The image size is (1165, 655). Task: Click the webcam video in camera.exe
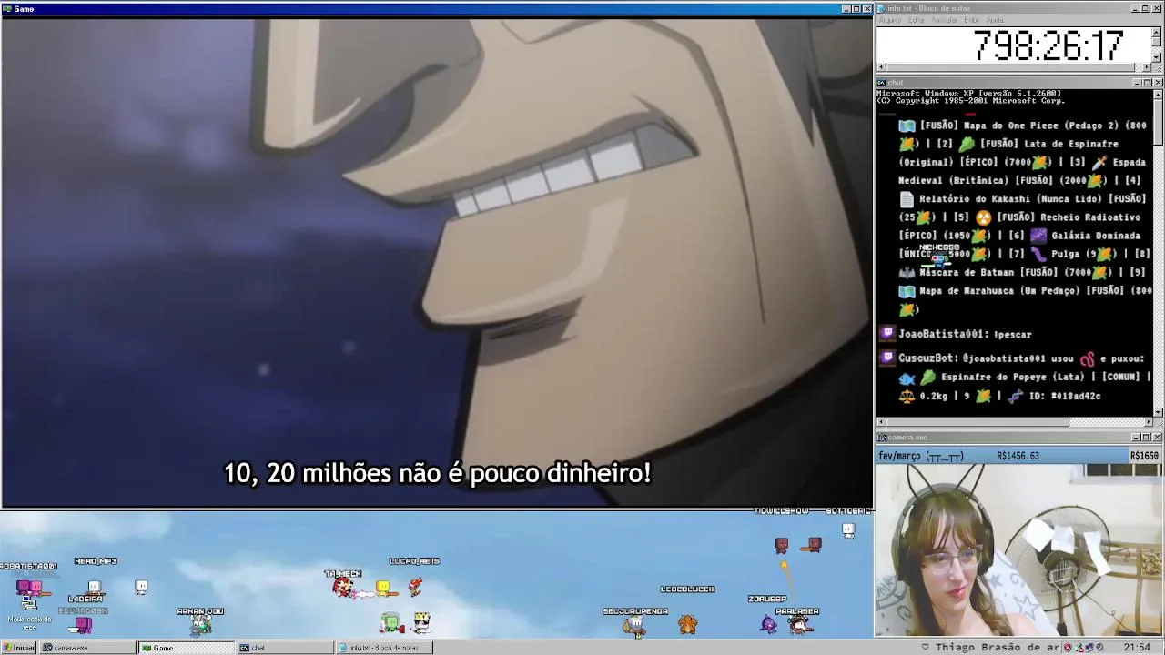pyautogui.click(x=1019, y=549)
